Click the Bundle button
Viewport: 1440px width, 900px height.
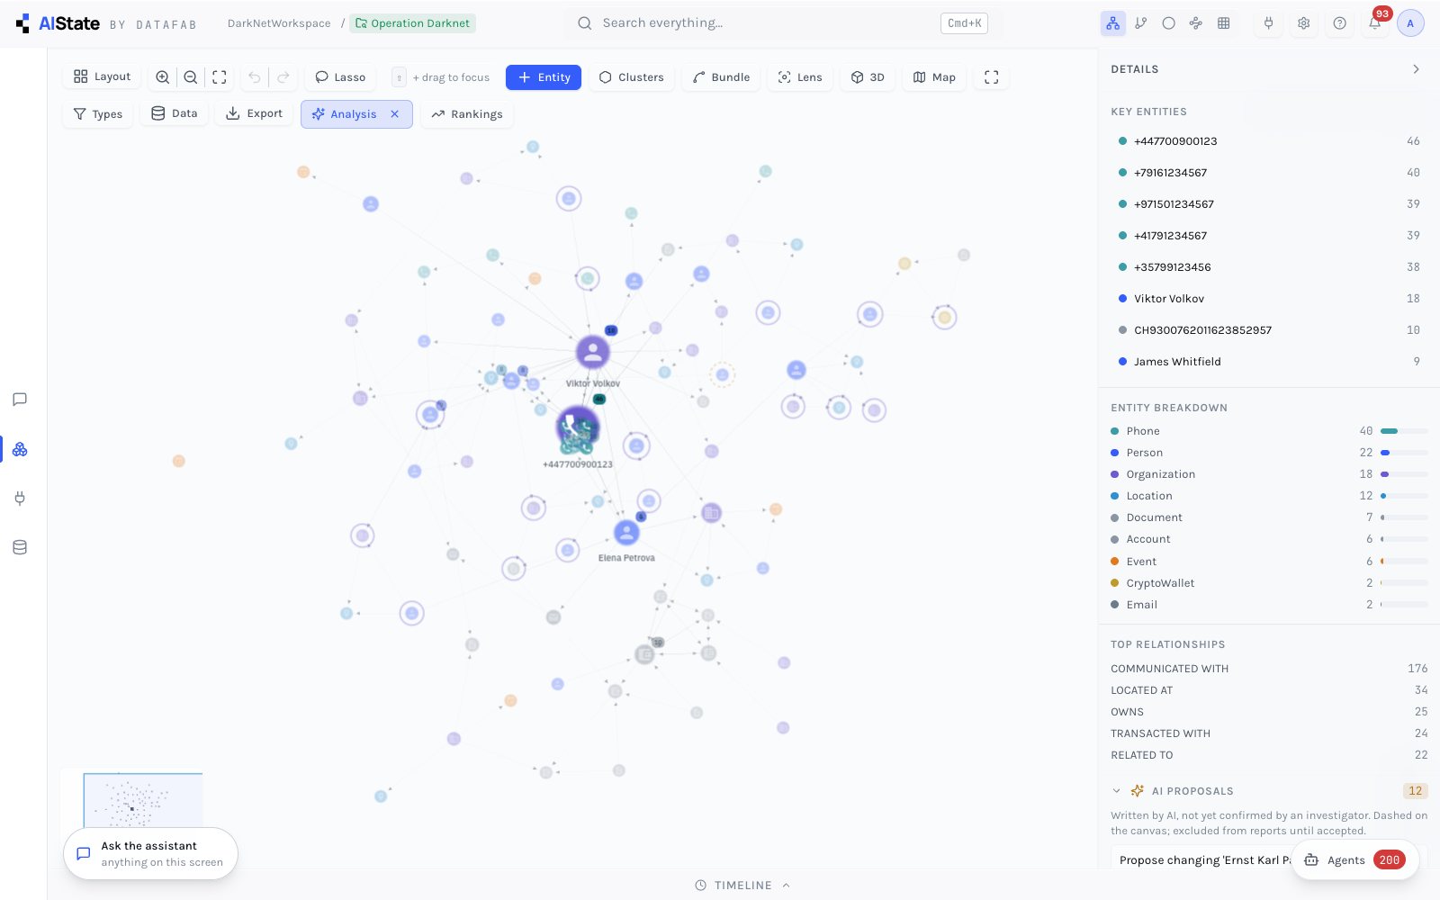(721, 77)
